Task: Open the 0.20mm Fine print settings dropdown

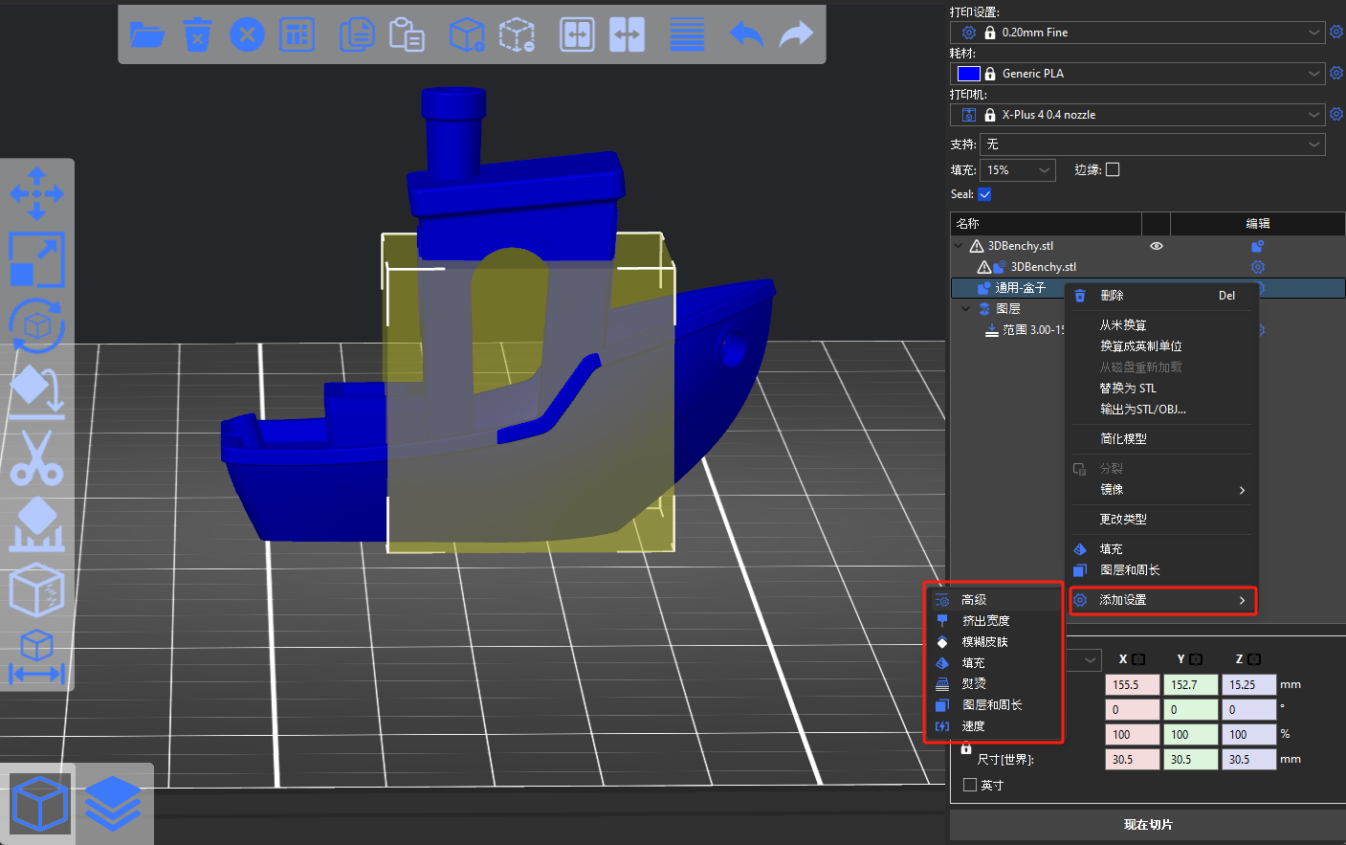Action: 1137,33
